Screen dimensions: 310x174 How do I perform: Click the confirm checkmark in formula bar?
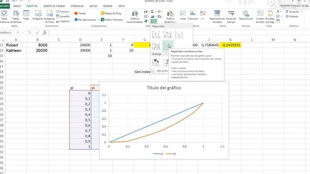point(37,32)
